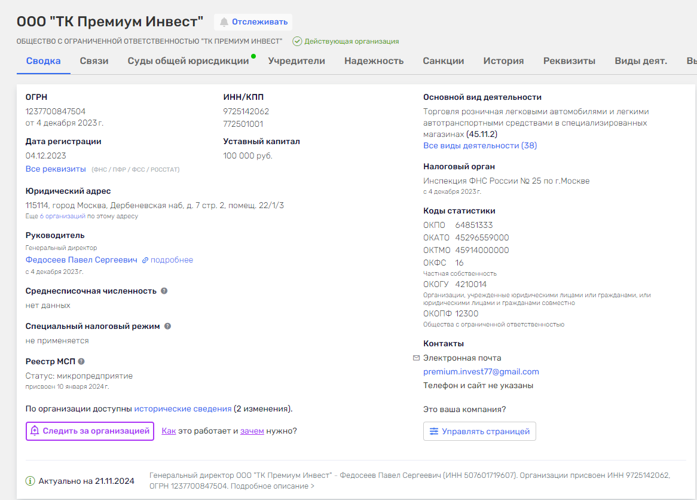The height and width of the screenshot is (500, 697).
Task: Open the История tab
Action: [504, 61]
